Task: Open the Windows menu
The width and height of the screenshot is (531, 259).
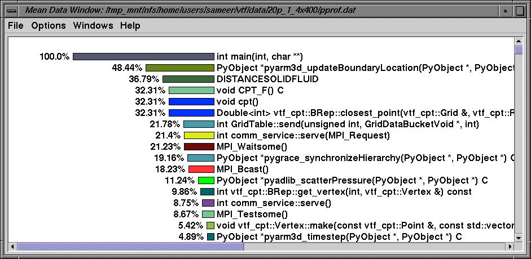Action: tap(93, 26)
